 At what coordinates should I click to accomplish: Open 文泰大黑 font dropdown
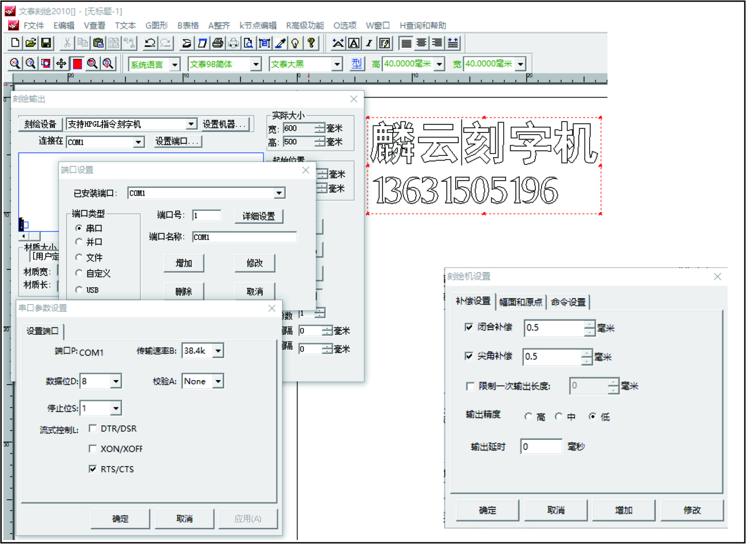[x=337, y=64]
